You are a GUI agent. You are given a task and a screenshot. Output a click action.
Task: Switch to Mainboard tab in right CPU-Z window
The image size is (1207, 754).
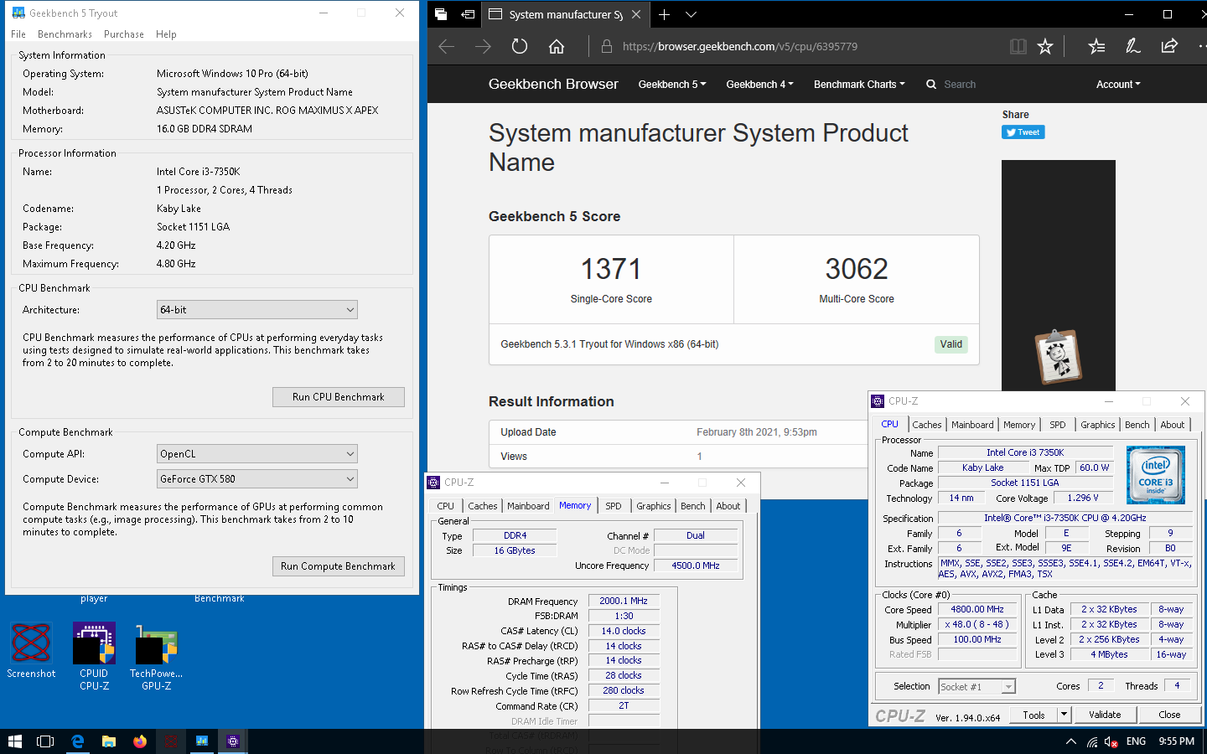[x=972, y=425]
